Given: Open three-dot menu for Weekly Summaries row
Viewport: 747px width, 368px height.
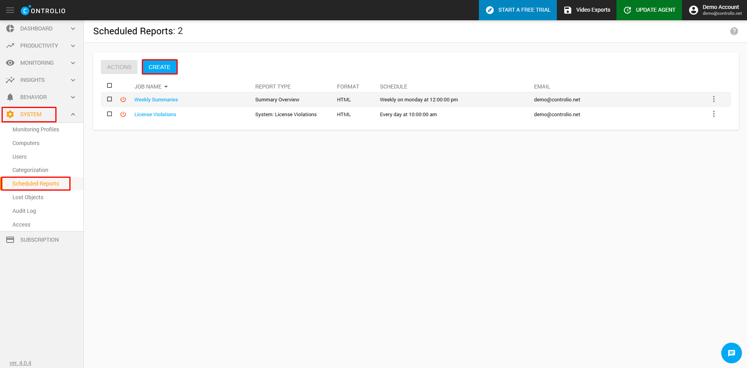Looking at the screenshot, I should pyautogui.click(x=713, y=99).
